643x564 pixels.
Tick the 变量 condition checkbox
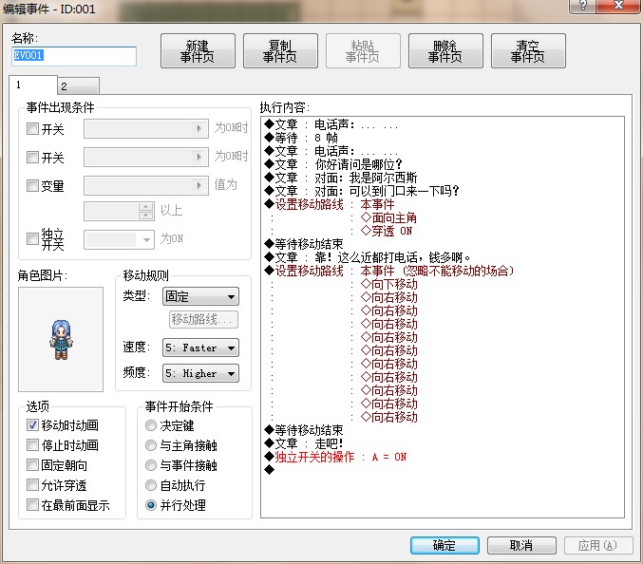click(x=32, y=185)
